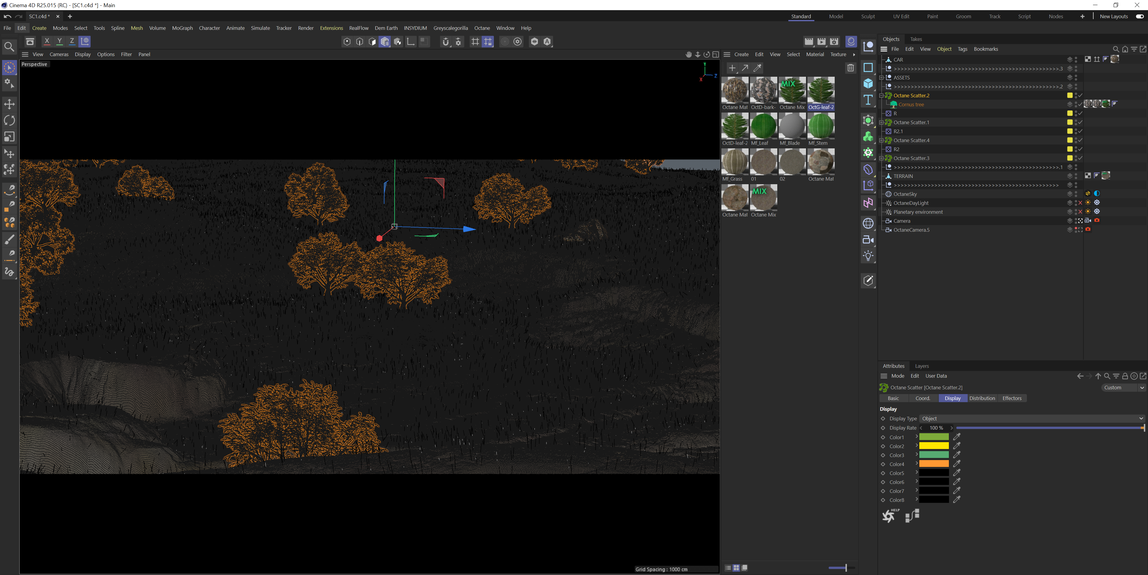
Task: Click the Text spline tool icon
Action: coord(868,100)
